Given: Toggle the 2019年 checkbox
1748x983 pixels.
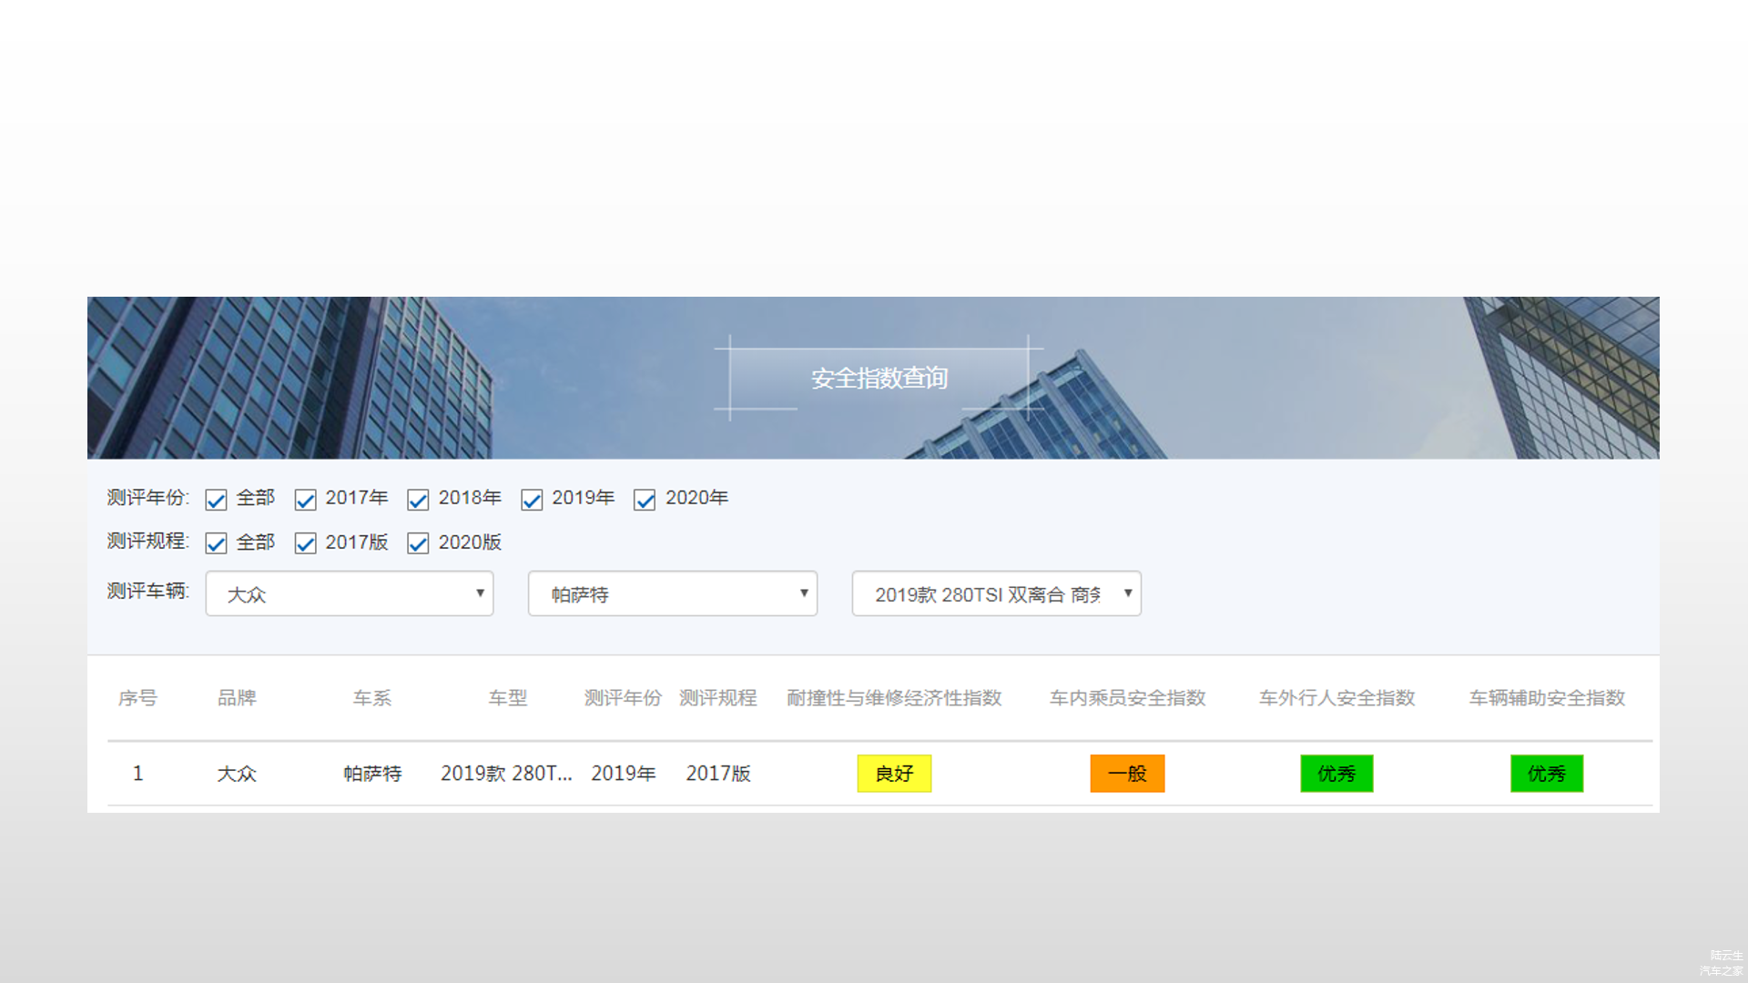Looking at the screenshot, I should pyautogui.click(x=532, y=500).
